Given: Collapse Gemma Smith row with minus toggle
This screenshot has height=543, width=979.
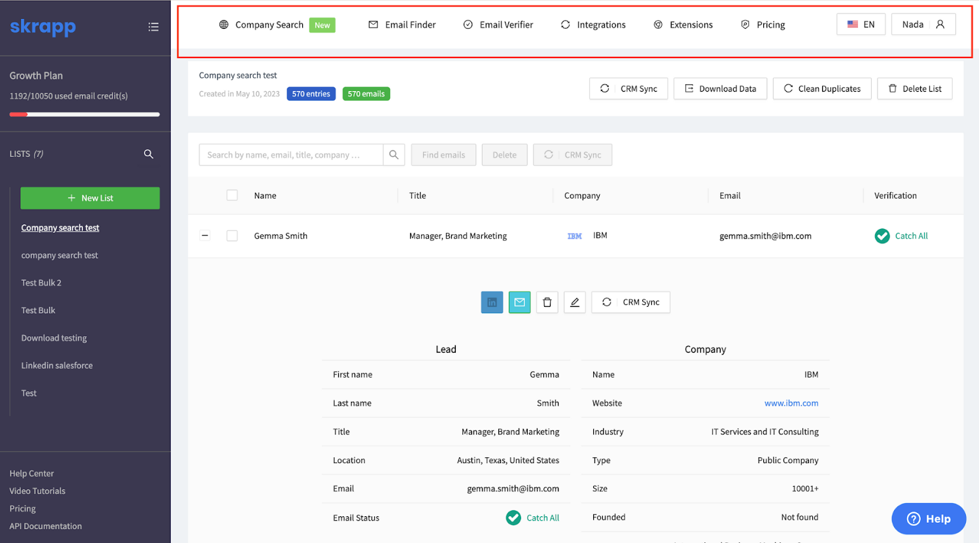Looking at the screenshot, I should click(205, 236).
